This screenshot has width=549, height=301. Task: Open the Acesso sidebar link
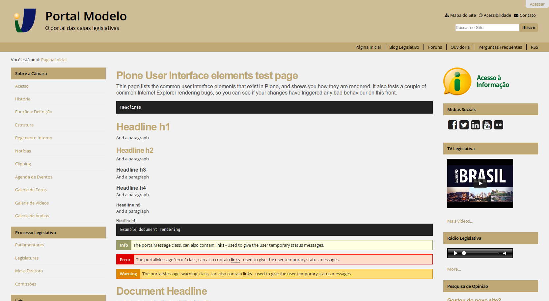click(x=22, y=86)
